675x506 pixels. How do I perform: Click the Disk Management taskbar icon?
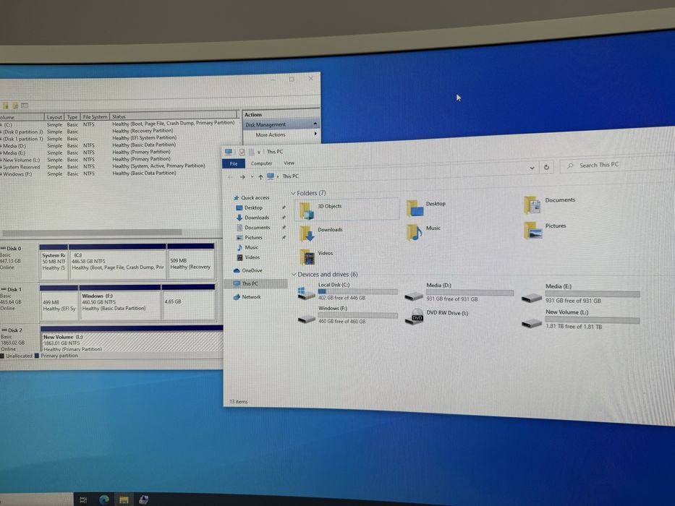click(143, 499)
